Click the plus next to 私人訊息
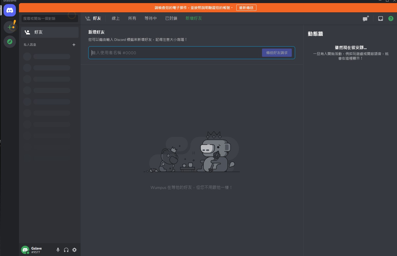The height and width of the screenshot is (256, 397). point(74,44)
